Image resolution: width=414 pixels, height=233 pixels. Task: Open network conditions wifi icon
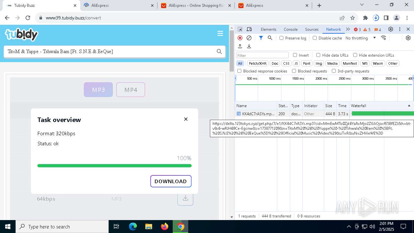(384, 38)
